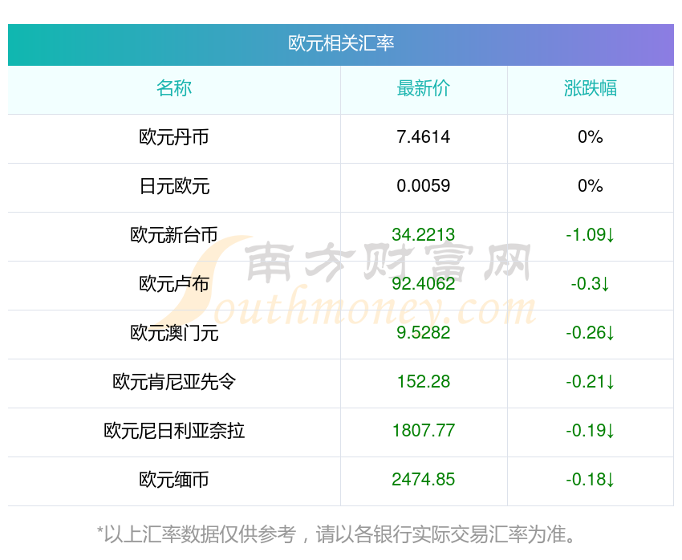Select the 涨跌幅 column header
Viewport: 682px width, 560px height.
point(591,88)
